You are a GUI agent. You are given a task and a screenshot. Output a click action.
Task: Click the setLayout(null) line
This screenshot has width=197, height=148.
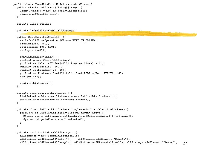coord(33,50)
